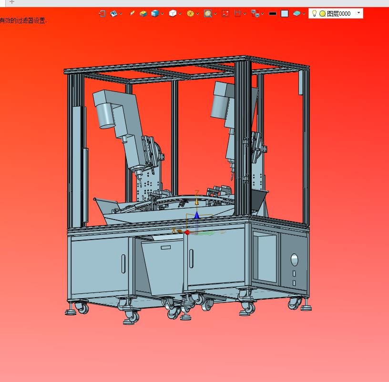
Task: Open dropdown next to white cube icon
Action: pos(180,14)
